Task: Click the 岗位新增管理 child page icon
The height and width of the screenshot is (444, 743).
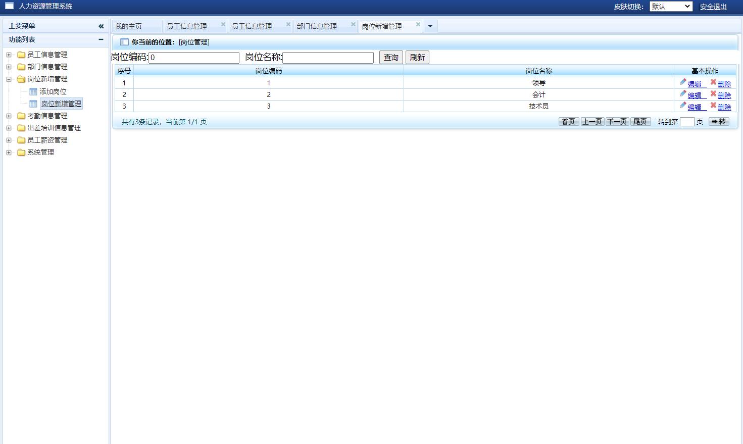Action: [x=33, y=104]
